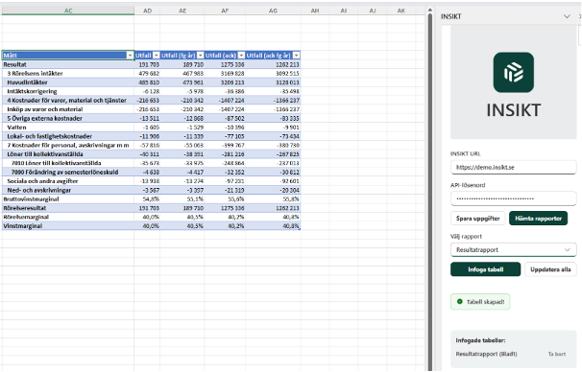Viewport: 582px width, 372px height.
Task: Click the Uppdatera alla button
Action: click(550, 269)
